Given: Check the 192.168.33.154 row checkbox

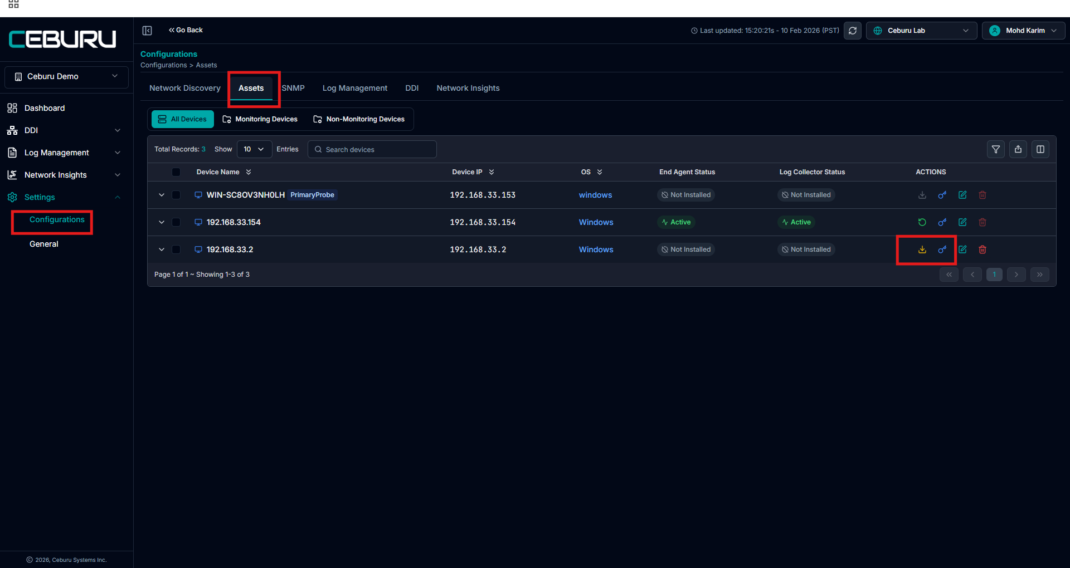Looking at the screenshot, I should (176, 222).
